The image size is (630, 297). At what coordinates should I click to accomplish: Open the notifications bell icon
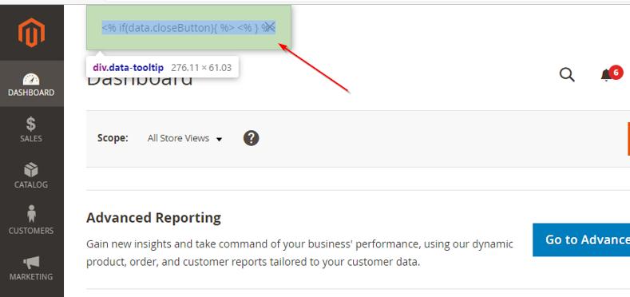606,75
